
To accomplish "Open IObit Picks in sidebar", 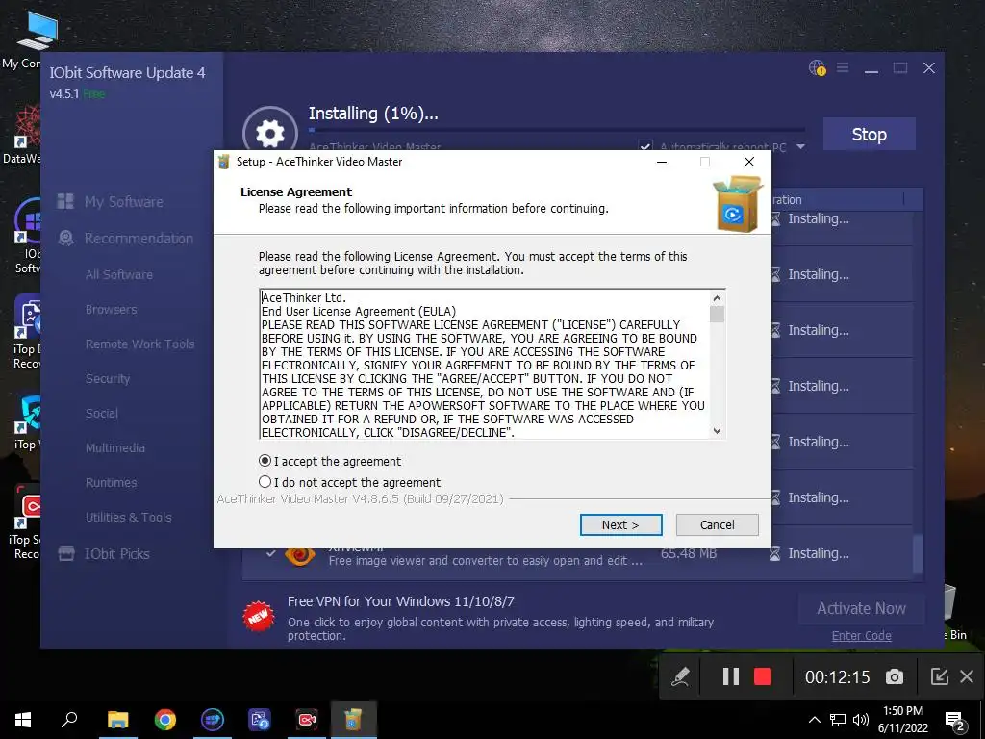I will tap(116, 553).
